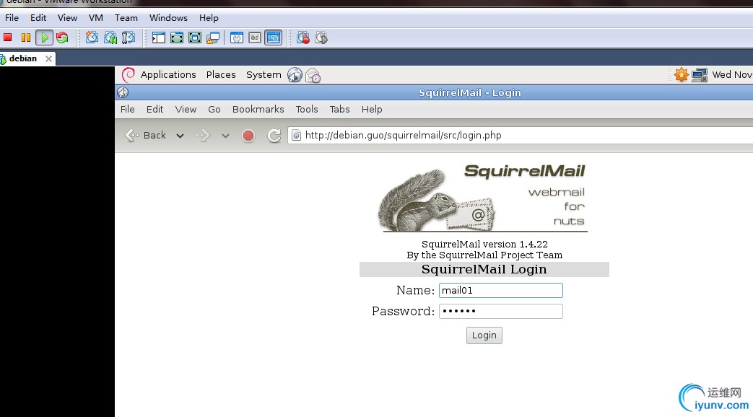
Task: Click the Password input field
Action: click(x=501, y=312)
